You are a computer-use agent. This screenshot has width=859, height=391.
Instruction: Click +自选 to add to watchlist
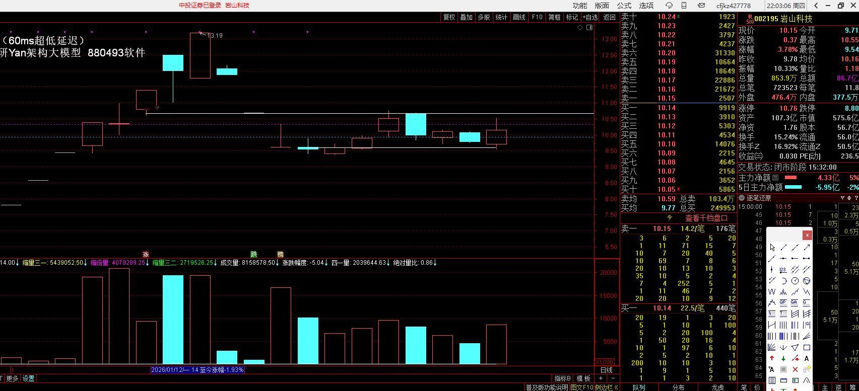tap(590, 17)
